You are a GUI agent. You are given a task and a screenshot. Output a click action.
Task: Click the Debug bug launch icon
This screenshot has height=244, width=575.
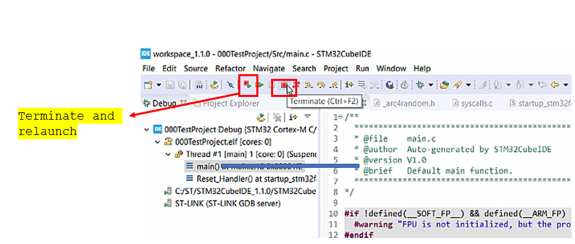coord(420,85)
